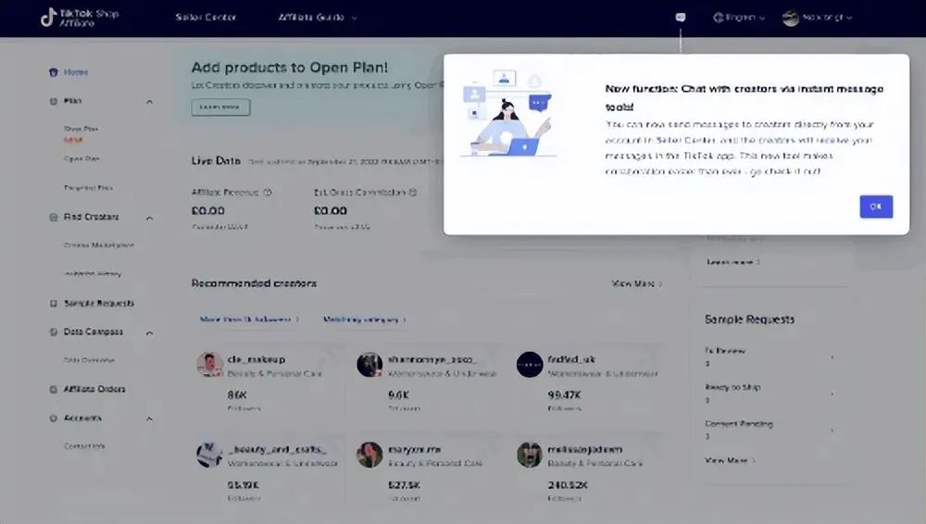Viewport: 926px width, 524px height.
Task: Click the info icon beside Est. Gross Commission
Action: (x=413, y=193)
